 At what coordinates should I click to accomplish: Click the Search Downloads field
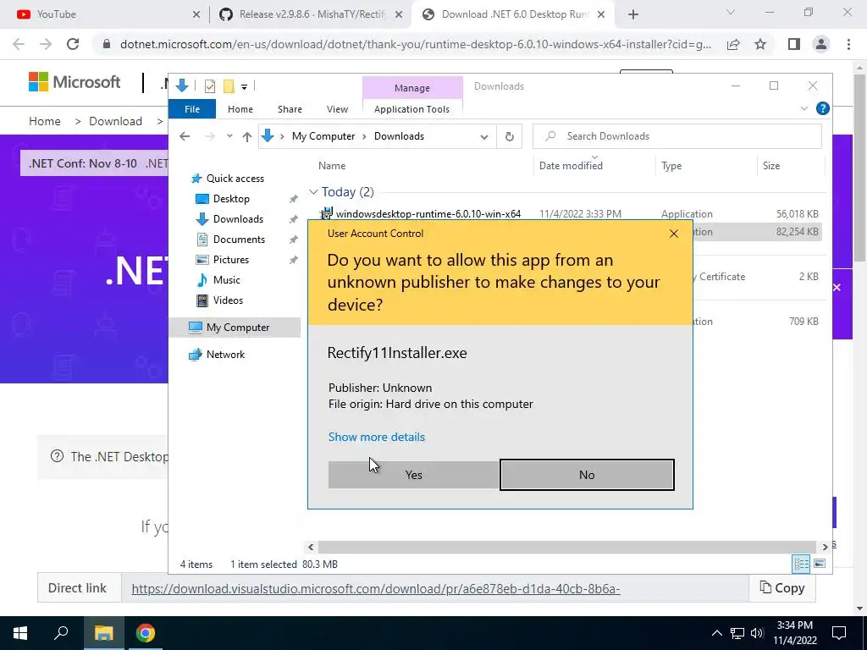676,136
